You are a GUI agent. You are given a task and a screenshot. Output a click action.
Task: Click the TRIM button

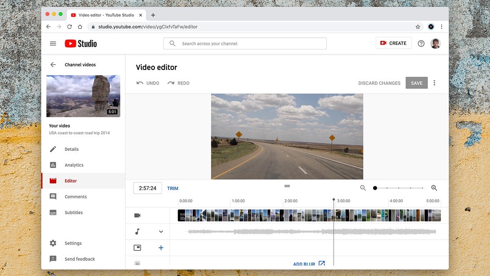point(173,188)
